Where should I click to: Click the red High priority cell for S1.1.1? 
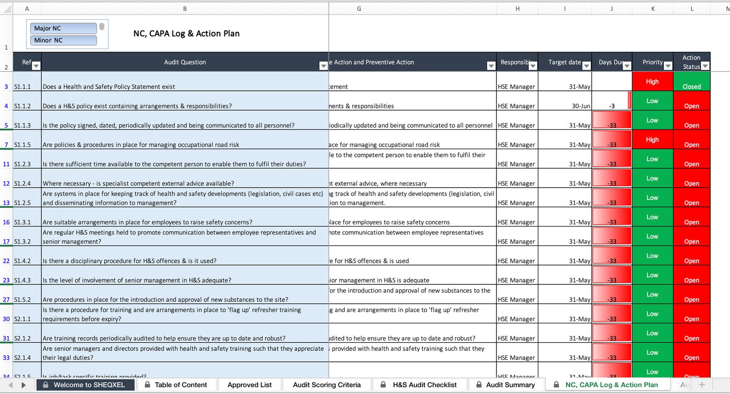tap(652, 81)
